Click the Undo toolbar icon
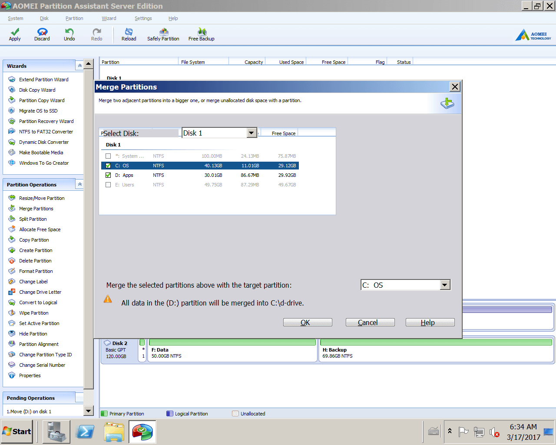 click(x=69, y=35)
